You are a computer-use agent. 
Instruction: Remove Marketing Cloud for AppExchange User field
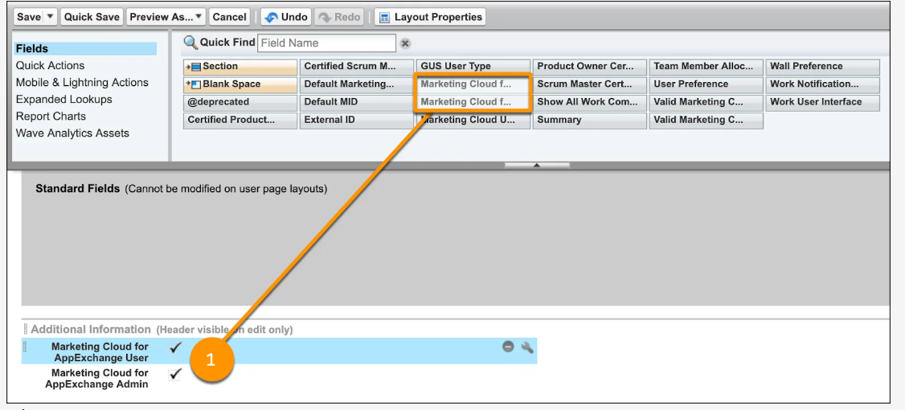coord(508,346)
